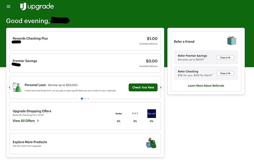Select the second carousel pagination dot
The height and width of the screenshot is (166, 254).
point(85,99)
